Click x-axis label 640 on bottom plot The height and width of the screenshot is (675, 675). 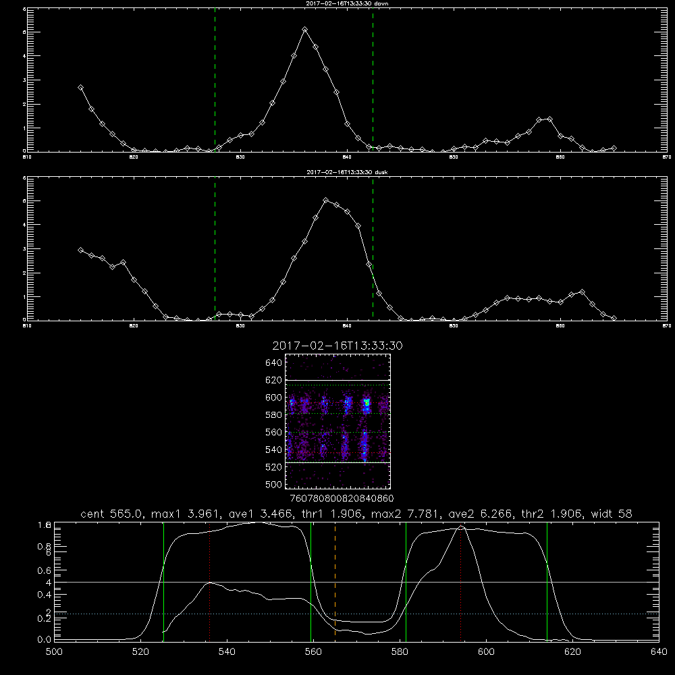(x=659, y=652)
